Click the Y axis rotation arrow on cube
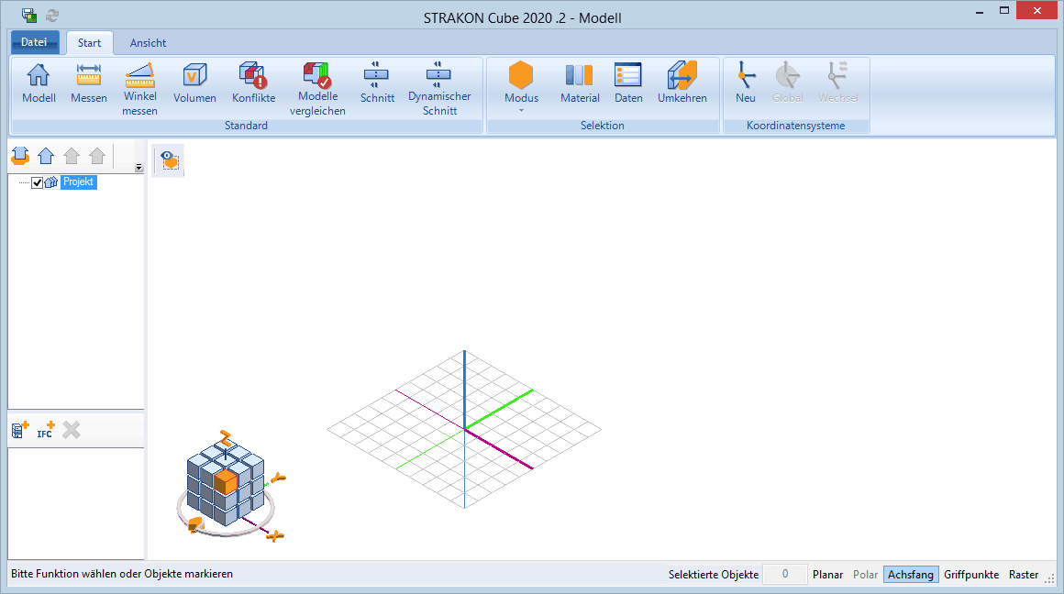This screenshot has width=1064, height=594. pos(278,478)
